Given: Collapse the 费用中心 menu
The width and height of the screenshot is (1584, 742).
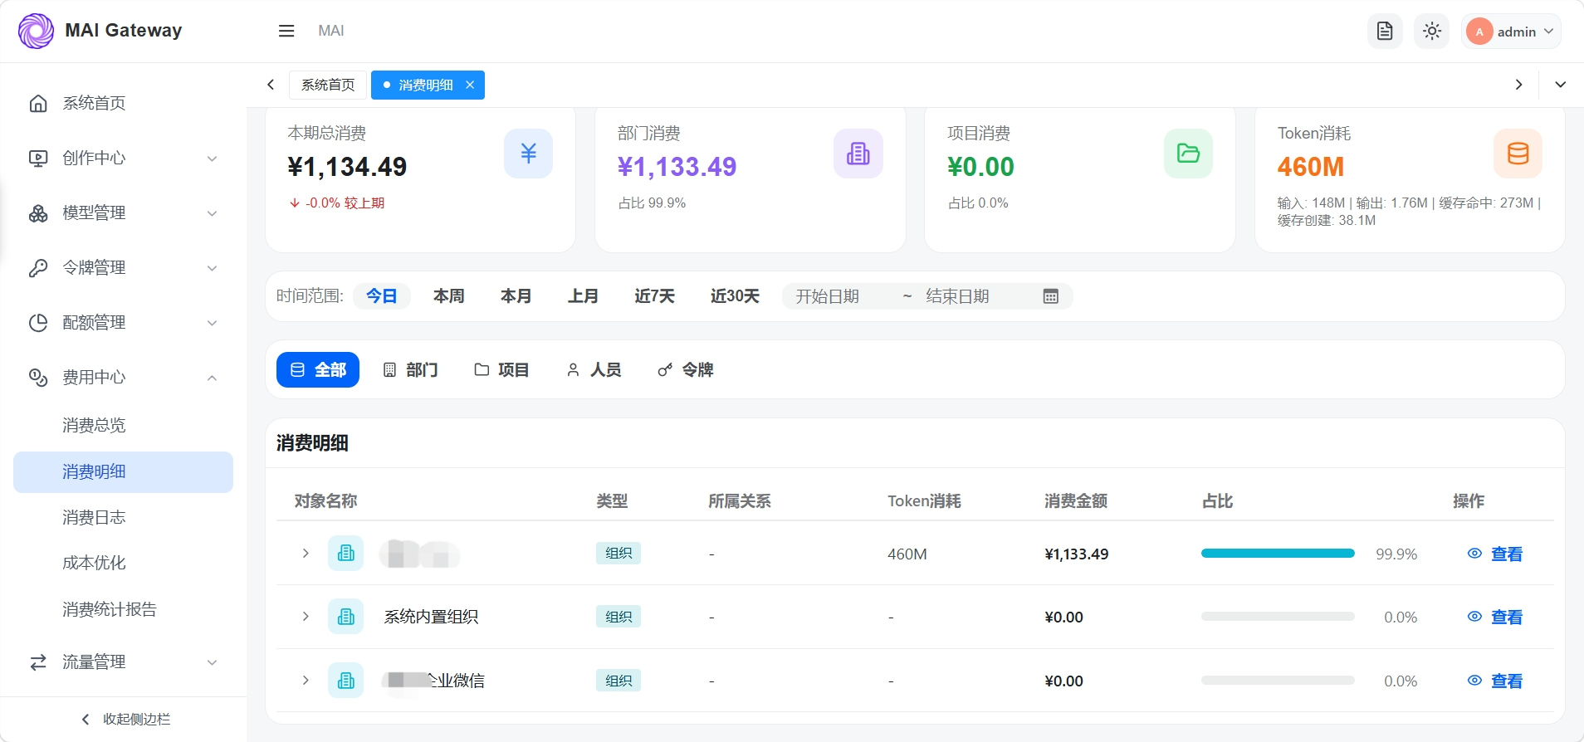Looking at the screenshot, I should click(123, 377).
